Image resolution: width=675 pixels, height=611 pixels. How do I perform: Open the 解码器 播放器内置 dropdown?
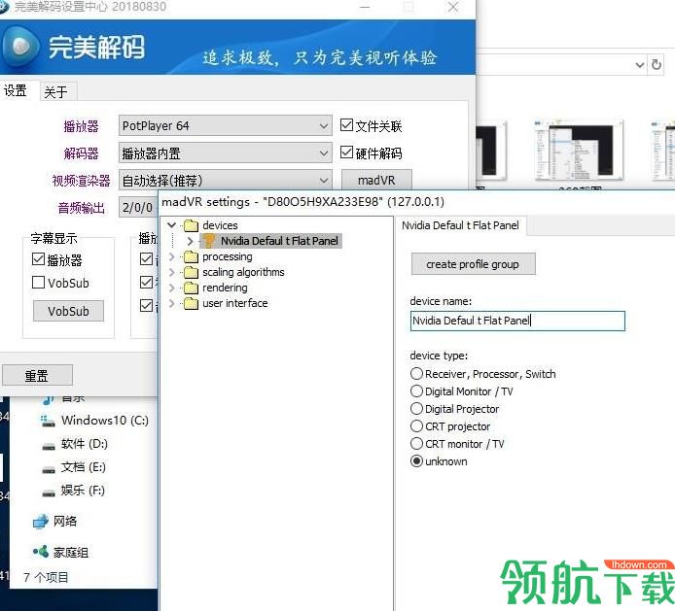click(225, 153)
